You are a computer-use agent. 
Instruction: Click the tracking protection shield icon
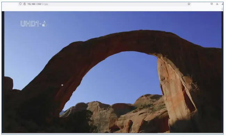(20, 4)
